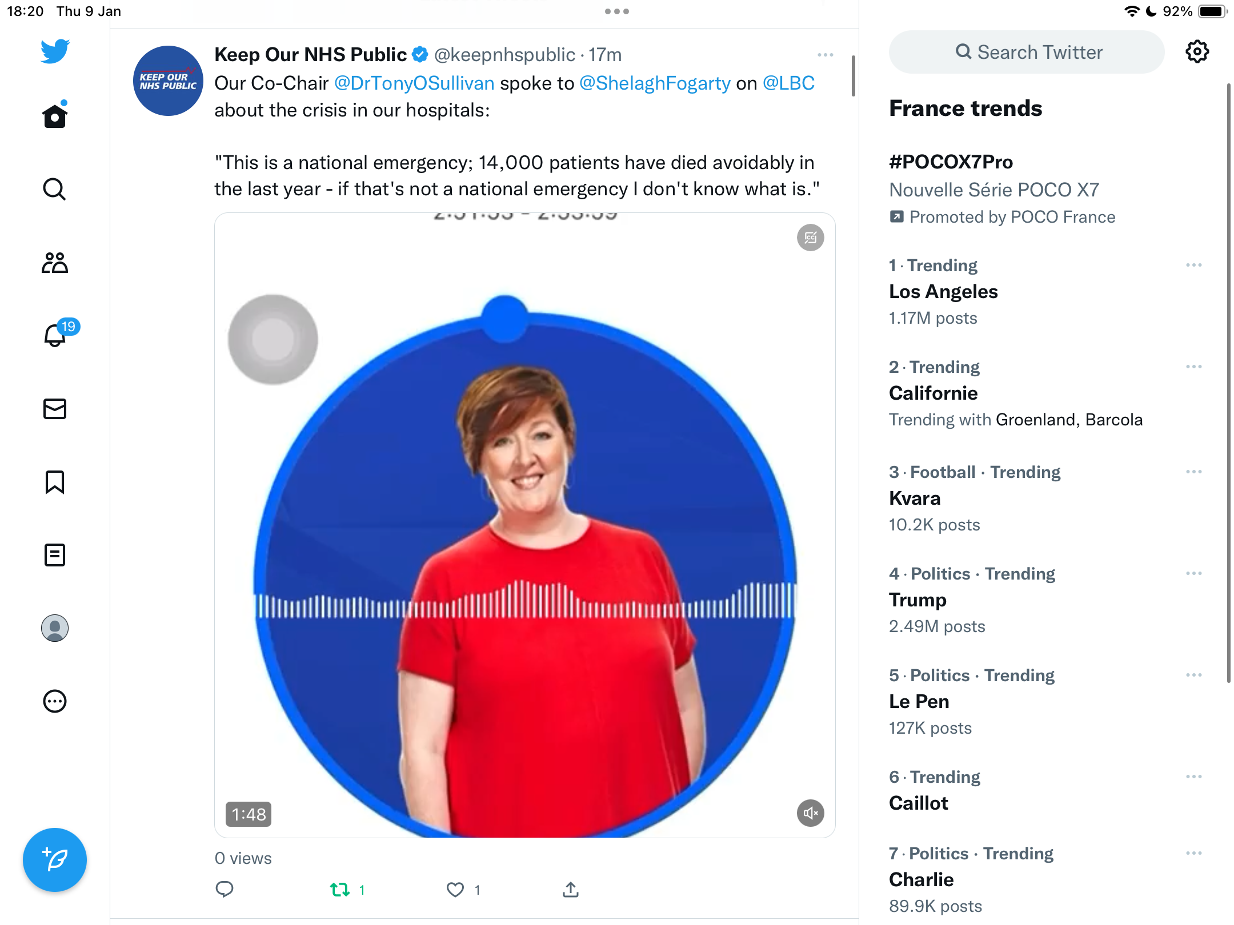The image size is (1234, 925).
Task: Tap Promoted by POCO France label
Action: point(1003,217)
